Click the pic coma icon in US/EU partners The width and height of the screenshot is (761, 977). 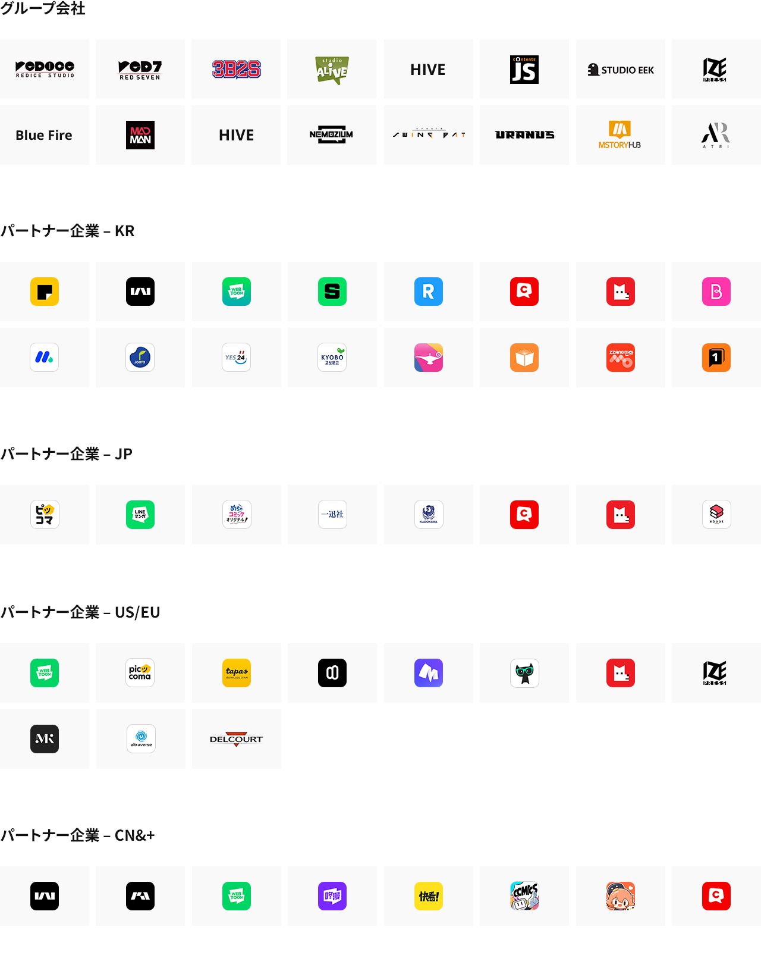point(140,673)
